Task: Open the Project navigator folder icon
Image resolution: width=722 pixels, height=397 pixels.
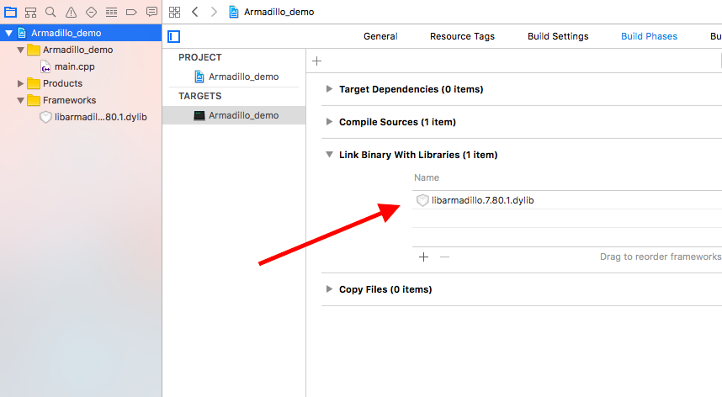Action: tap(10, 12)
